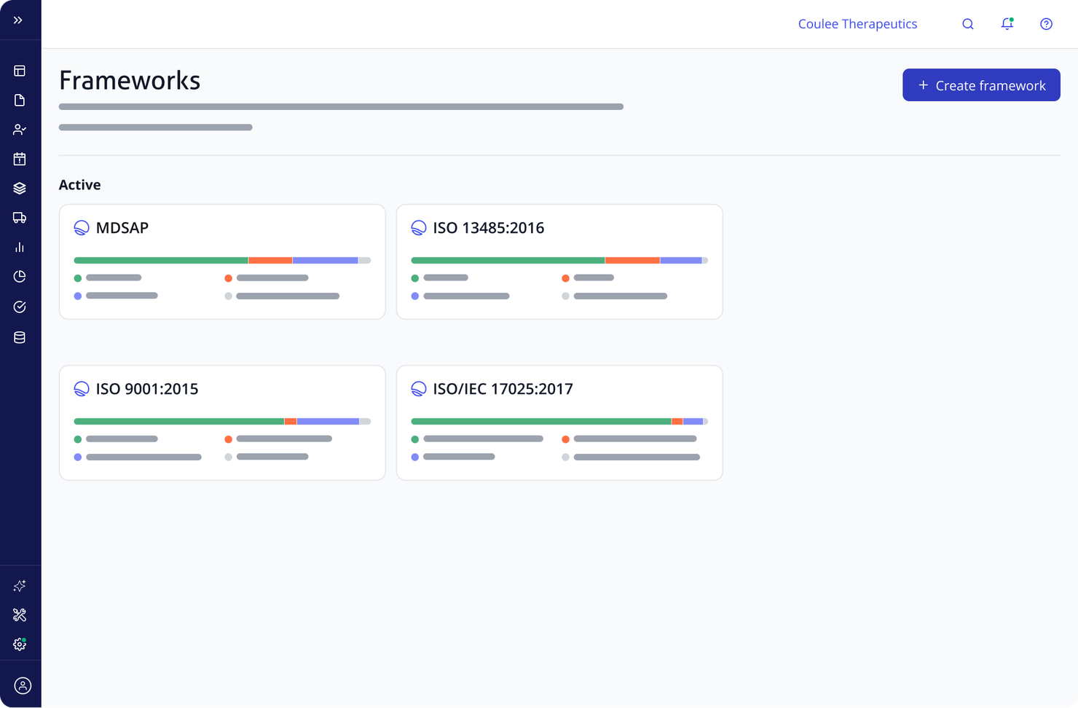Open the user profile avatar icon
1078x708 pixels.
point(23,685)
